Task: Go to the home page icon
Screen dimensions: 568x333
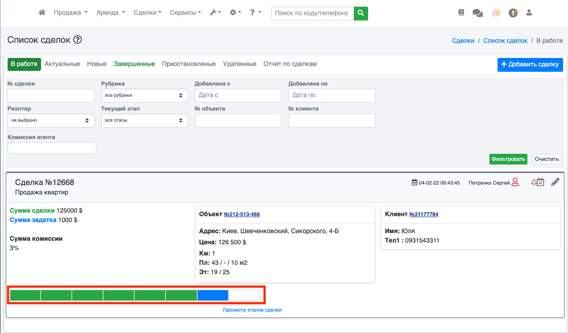Action: click(42, 13)
